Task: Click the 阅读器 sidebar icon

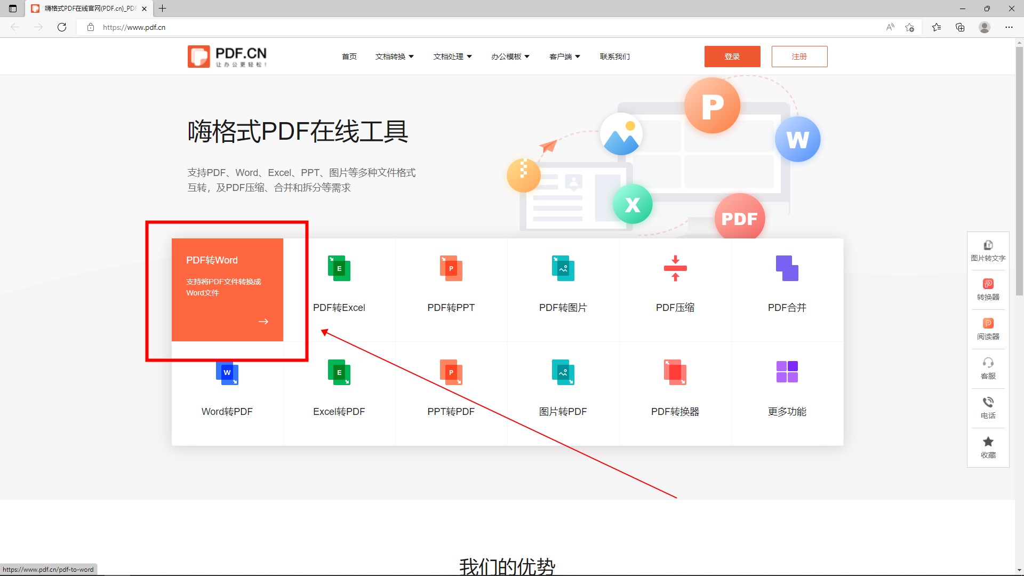Action: [x=988, y=324]
